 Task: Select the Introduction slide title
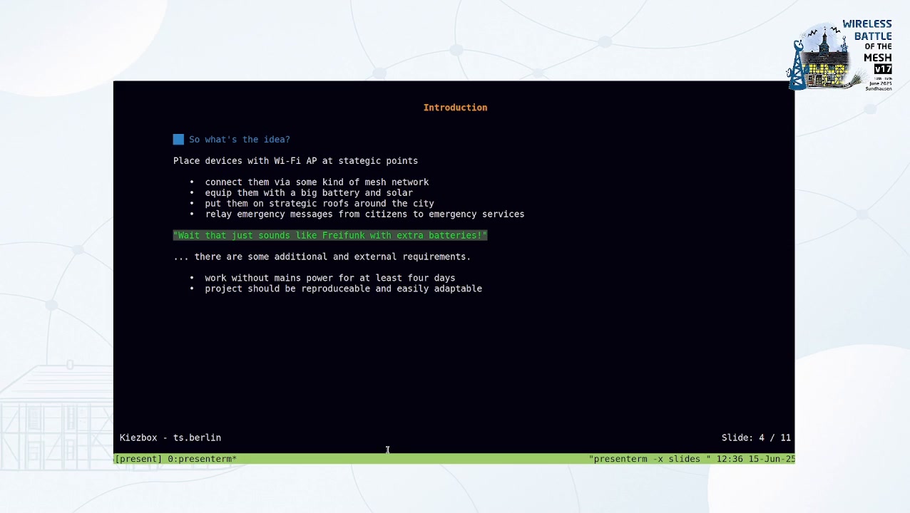tap(455, 108)
